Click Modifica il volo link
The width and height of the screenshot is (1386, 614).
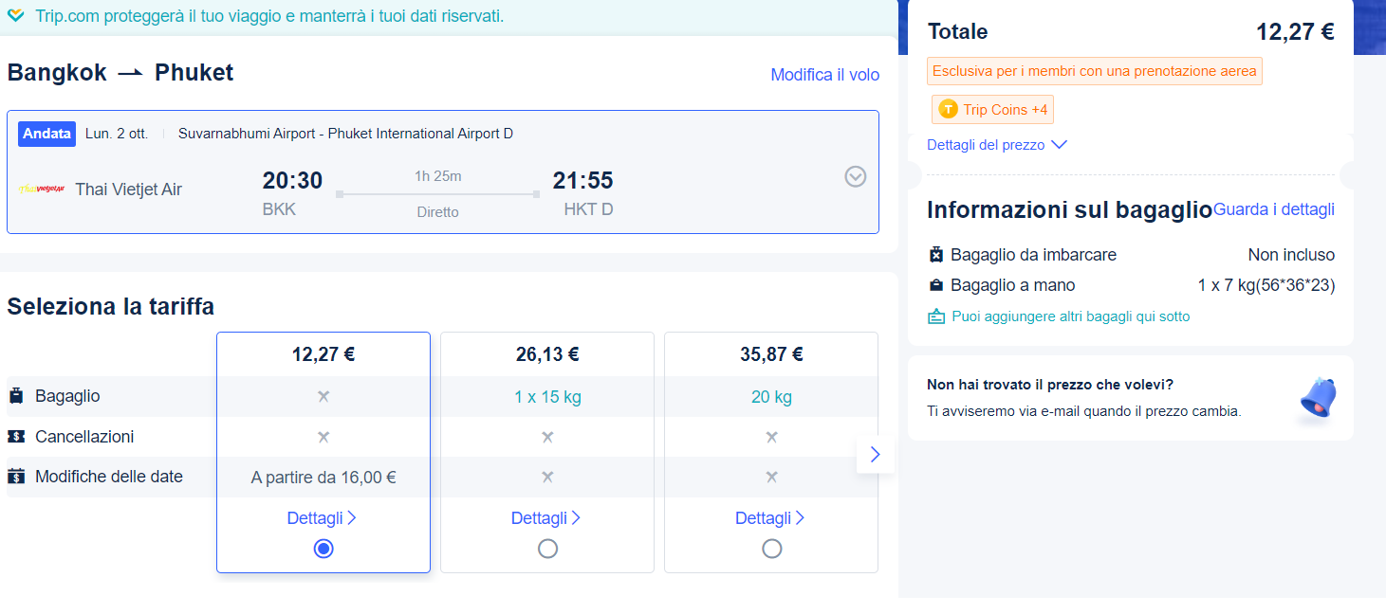click(x=824, y=75)
